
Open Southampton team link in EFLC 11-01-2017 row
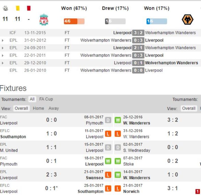pyautogui.click(x=13, y=137)
